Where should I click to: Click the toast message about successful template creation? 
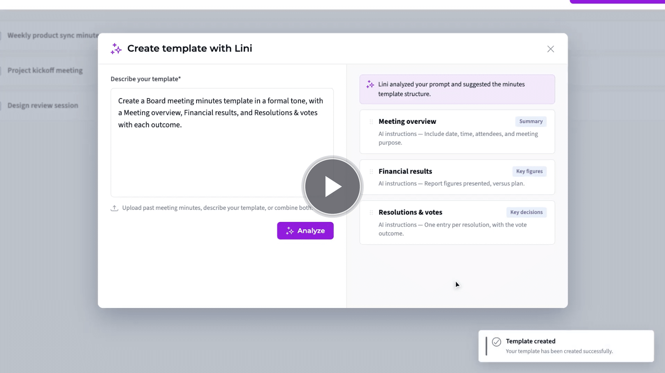pos(559,351)
